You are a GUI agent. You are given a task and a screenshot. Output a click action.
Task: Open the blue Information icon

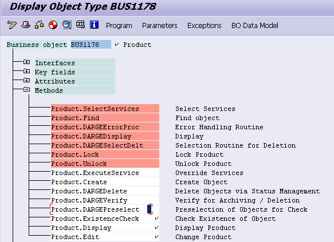pyautogui.click(x=94, y=25)
